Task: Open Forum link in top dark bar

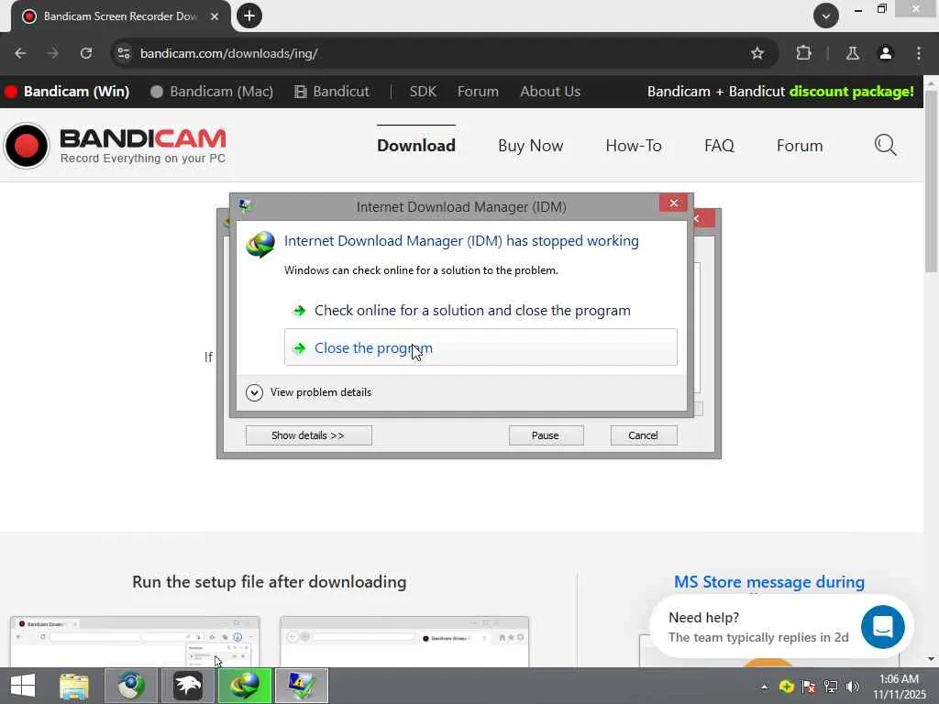Action: coord(478,92)
